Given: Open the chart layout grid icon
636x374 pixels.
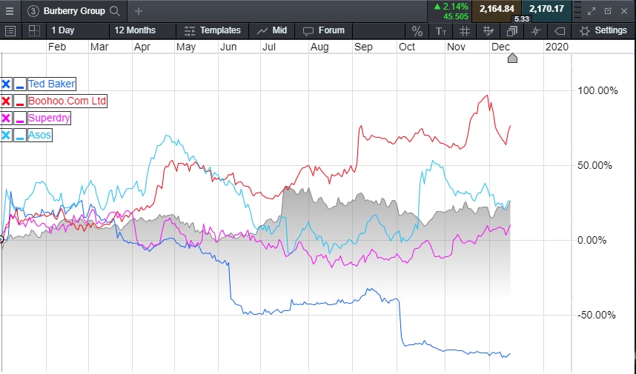Looking at the screenshot, I should click(34, 31).
